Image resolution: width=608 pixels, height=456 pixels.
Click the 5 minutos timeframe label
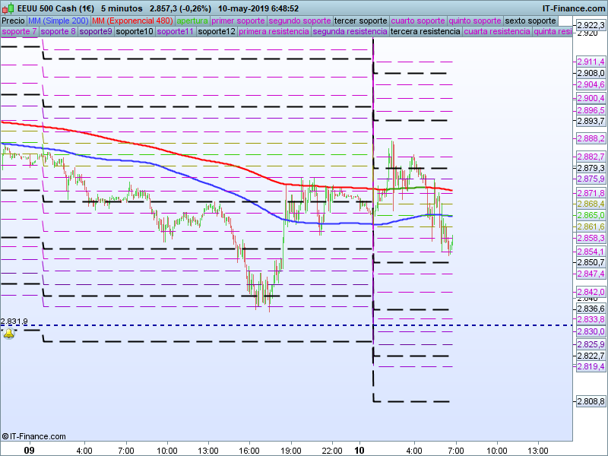pyautogui.click(x=122, y=8)
